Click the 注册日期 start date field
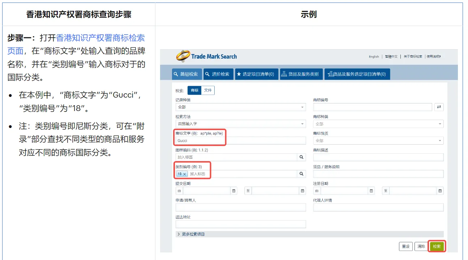Viewport: 468px width, 260px height. click(x=344, y=191)
